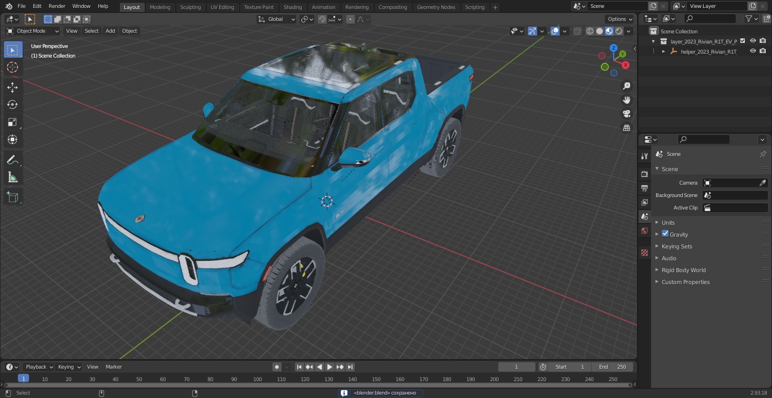Viewport: 772px width, 398px height.
Task: Jump to the first frame
Action: 300,367
